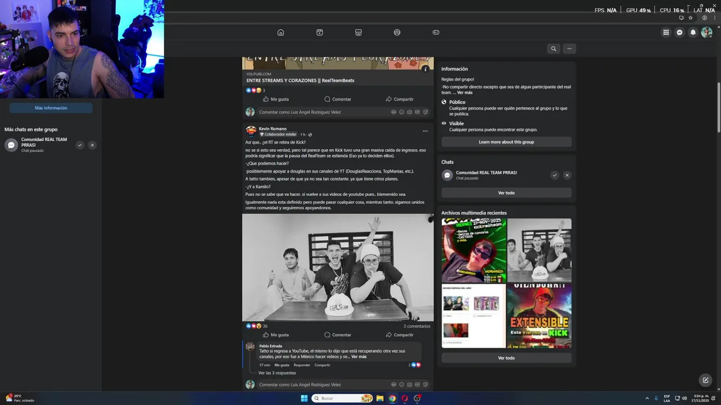Open the group three-dot options button
The width and height of the screenshot is (721, 405).
pyautogui.click(x=569, y=48)
